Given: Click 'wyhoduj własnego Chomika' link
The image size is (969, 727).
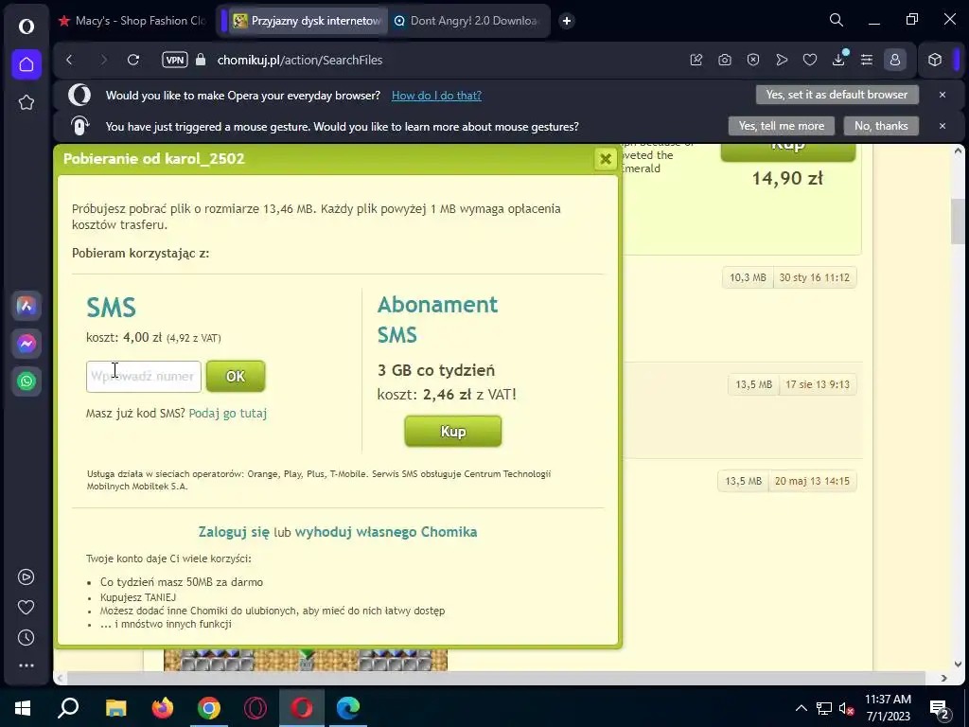Looking at the screenshot, I should click(x=386, y=532).
